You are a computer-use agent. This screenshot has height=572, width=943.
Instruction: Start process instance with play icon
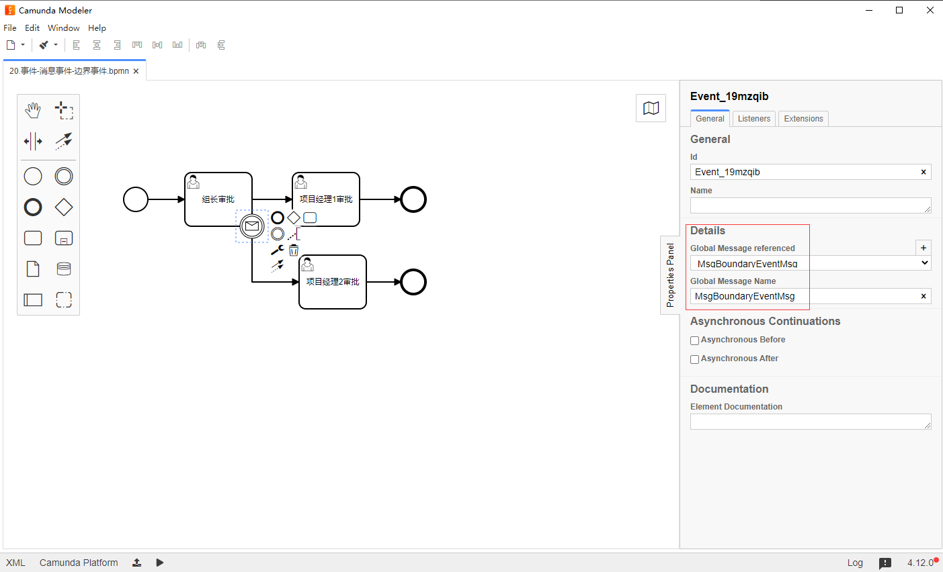(159, 563)
